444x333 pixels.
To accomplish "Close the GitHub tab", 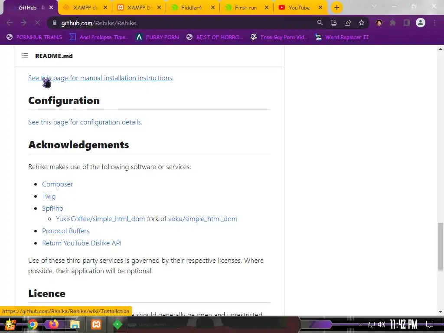I will 51,8.
